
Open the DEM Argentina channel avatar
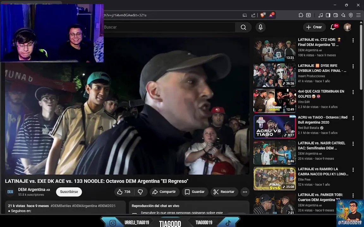point(10,192)
